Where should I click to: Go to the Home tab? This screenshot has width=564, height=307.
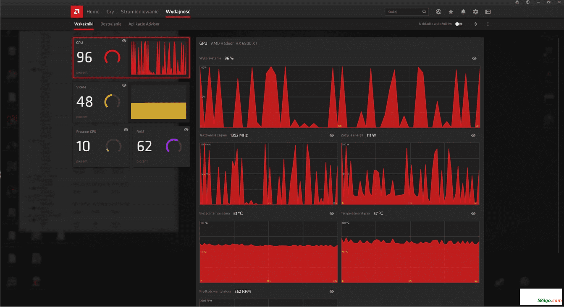[x=93, y=12]
